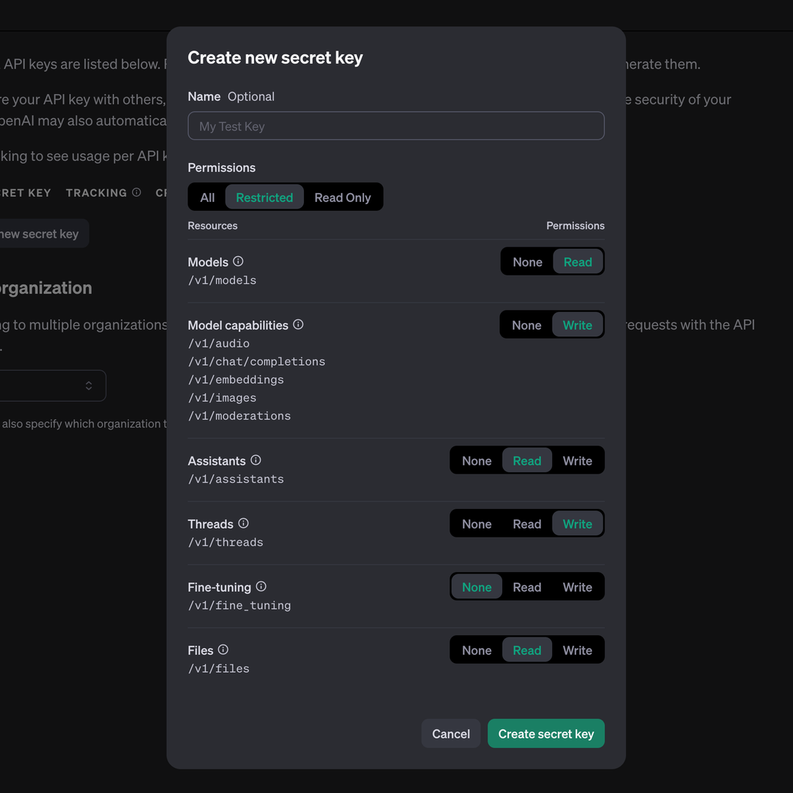Click the TRACKING info icon in the background
The image size is (793, 793).
click(x=136, y=192)
